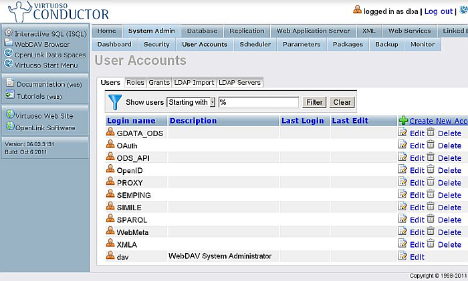Screen dimensions: 468x281
Task: Click the trash icon for GDATA_ODS
Action: pyautogui.click(x=431, y=132)
